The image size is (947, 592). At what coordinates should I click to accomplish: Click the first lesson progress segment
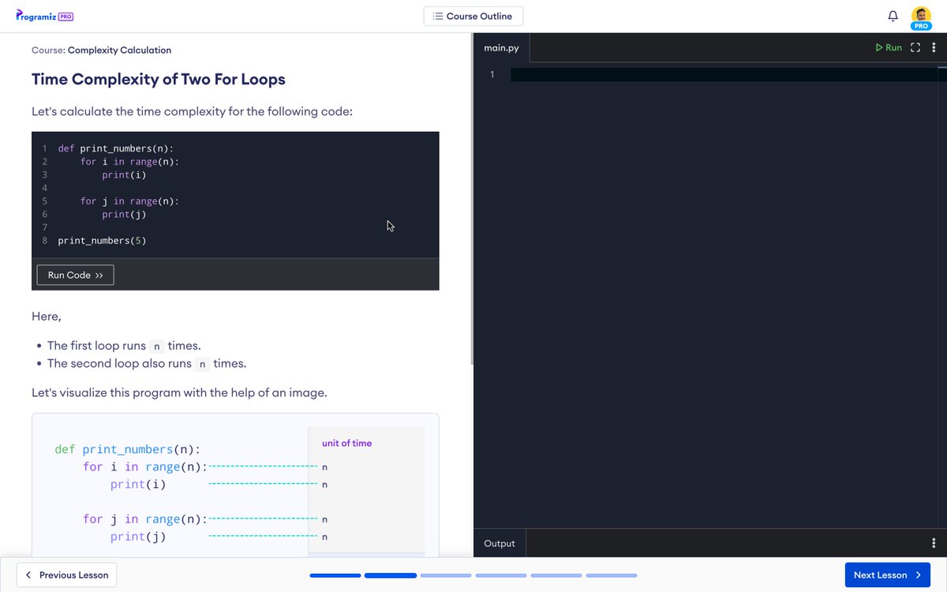tap(335, 575)
